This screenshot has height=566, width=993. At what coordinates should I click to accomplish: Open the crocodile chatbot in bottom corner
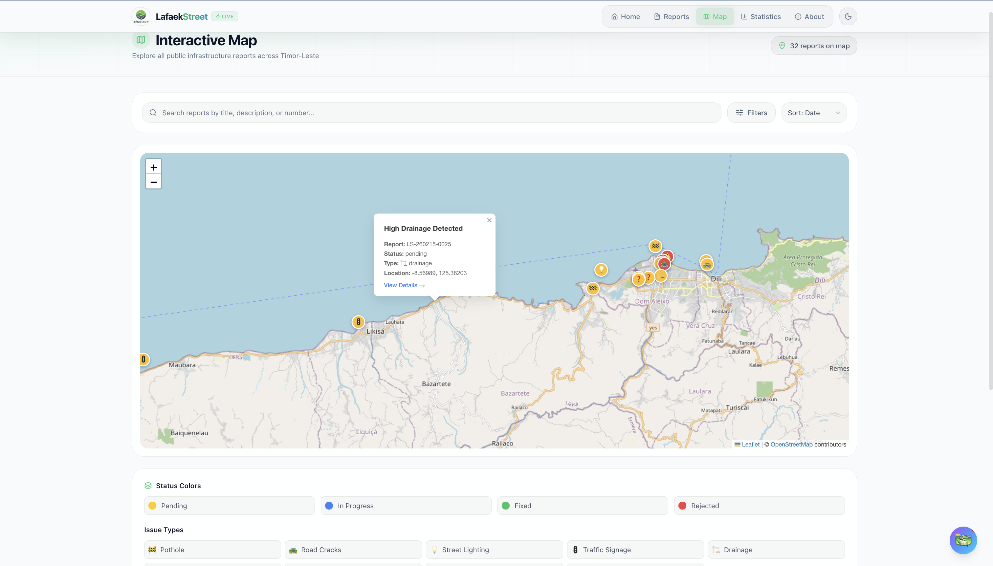(x=963, y=540)
